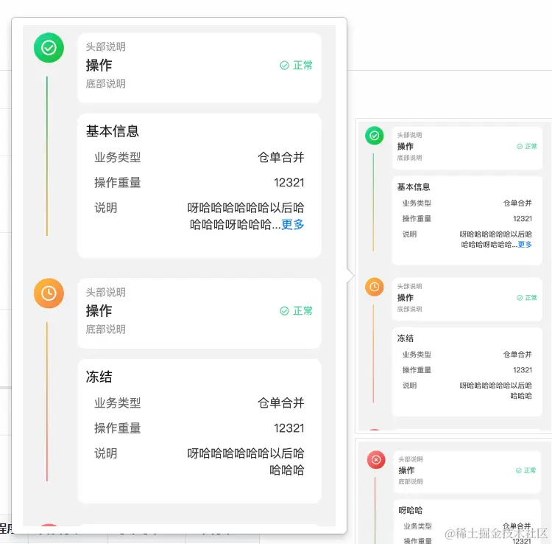This screenshot has width=552, height=544.
Task: Select 操作 title next to green step in large popover
Action: 99,65
